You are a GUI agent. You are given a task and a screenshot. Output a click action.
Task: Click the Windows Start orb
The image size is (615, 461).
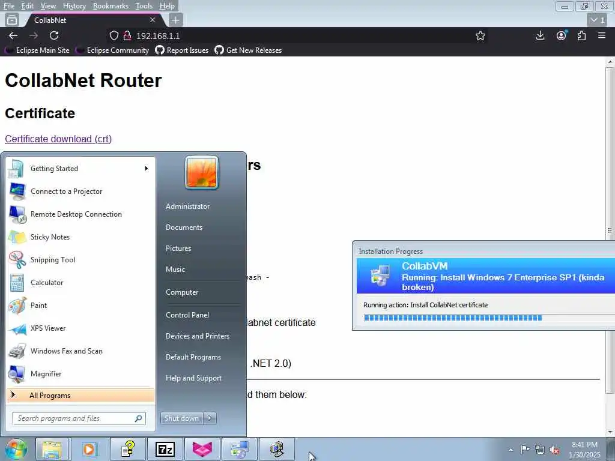click(x=16, y=449)
